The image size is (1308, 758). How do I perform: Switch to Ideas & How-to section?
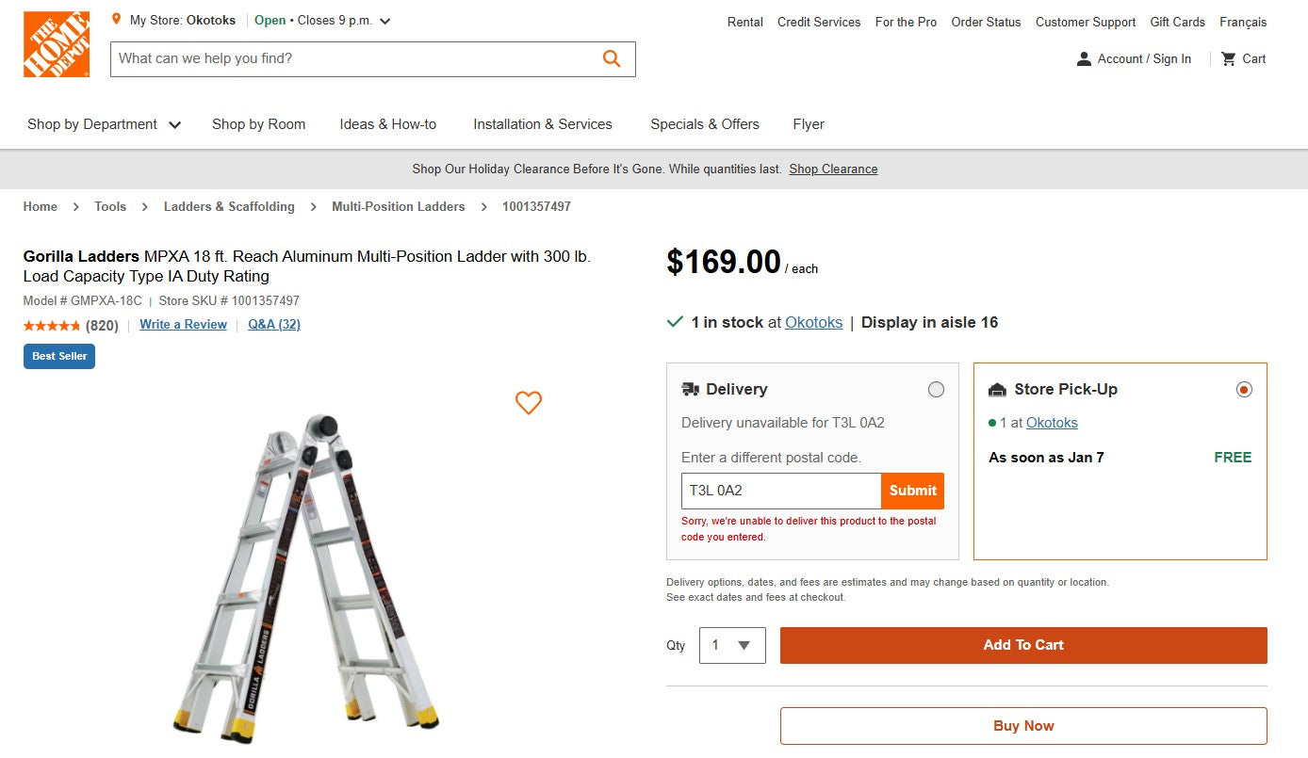[x=388, y=123]
